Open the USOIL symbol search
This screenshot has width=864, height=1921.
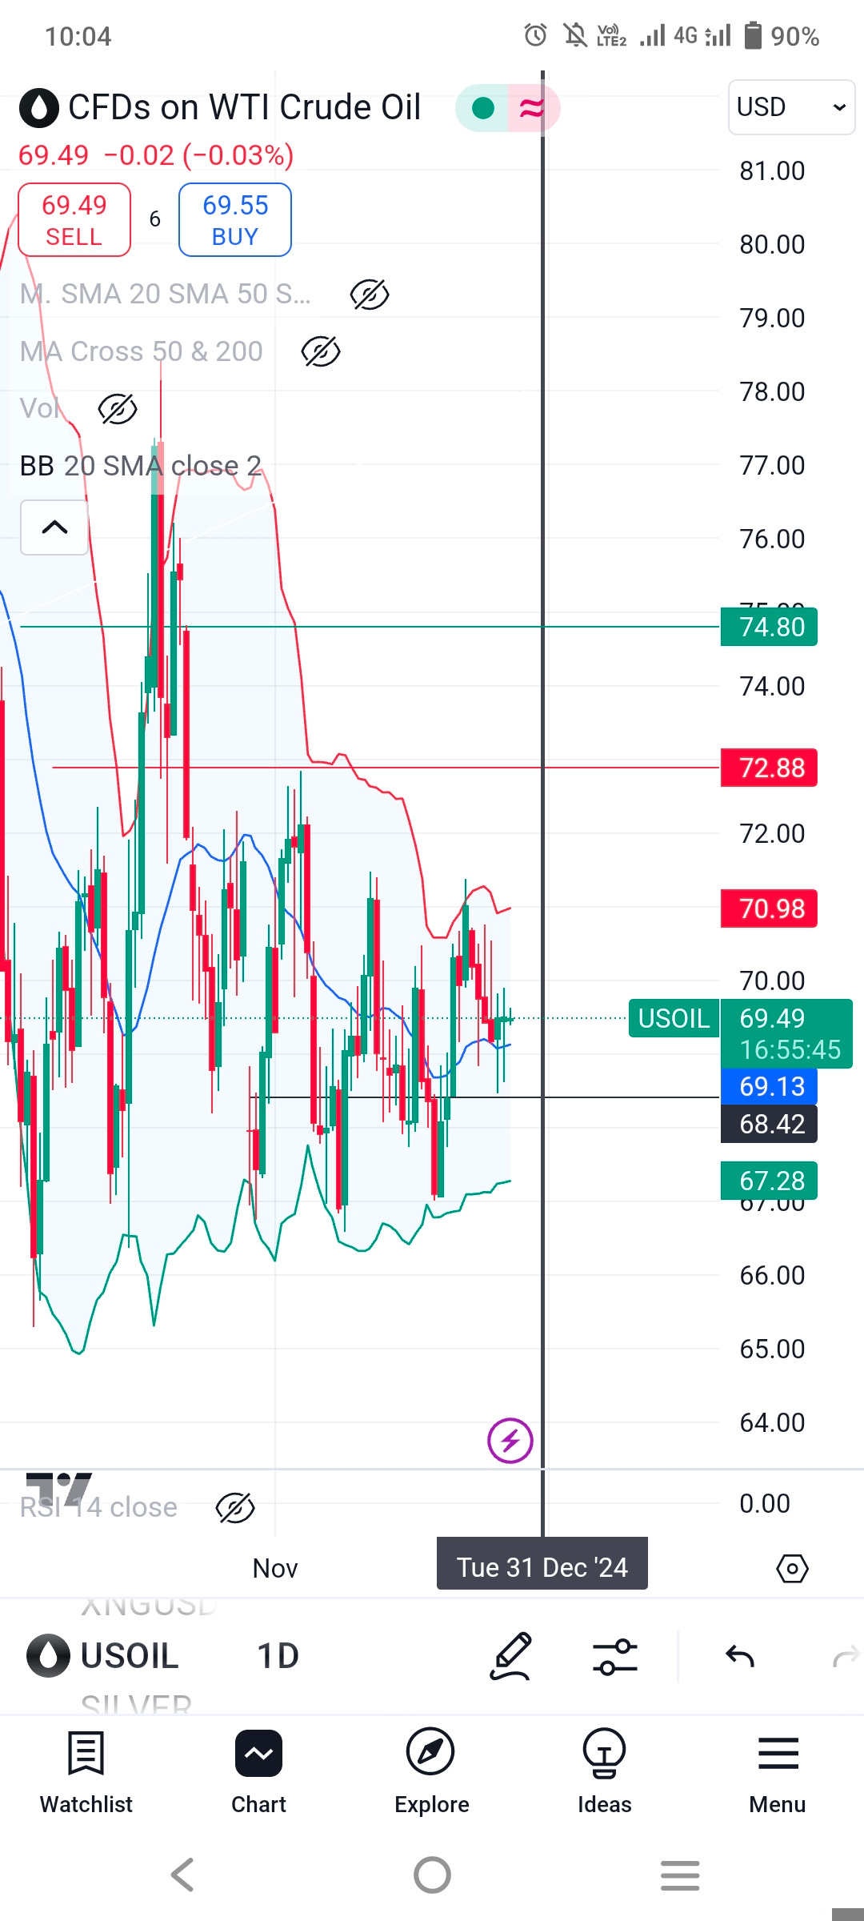point(102,1656)
